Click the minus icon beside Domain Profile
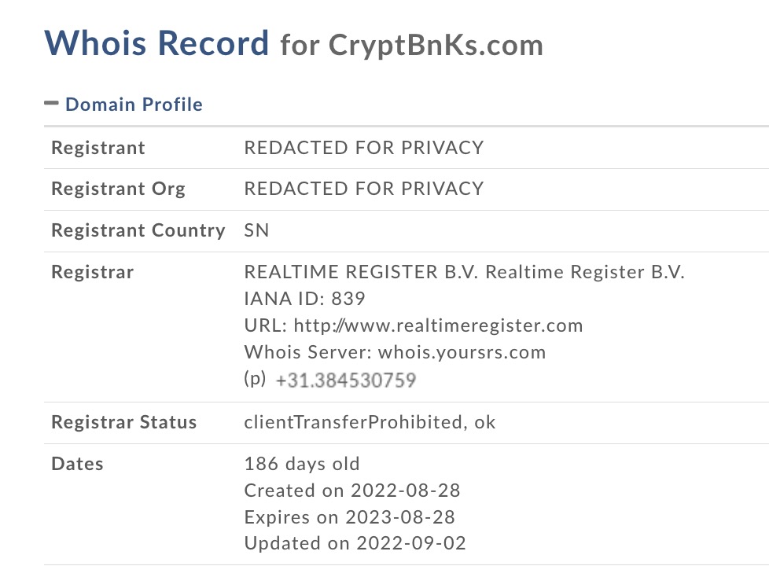 click(52, 103)
